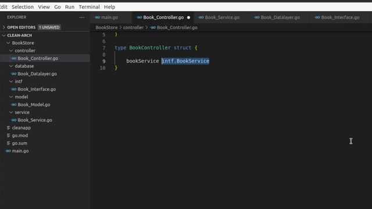372x209 pixels.
Task: Click the Go icon beside Book_Model.go
Action: pos(14,105)
